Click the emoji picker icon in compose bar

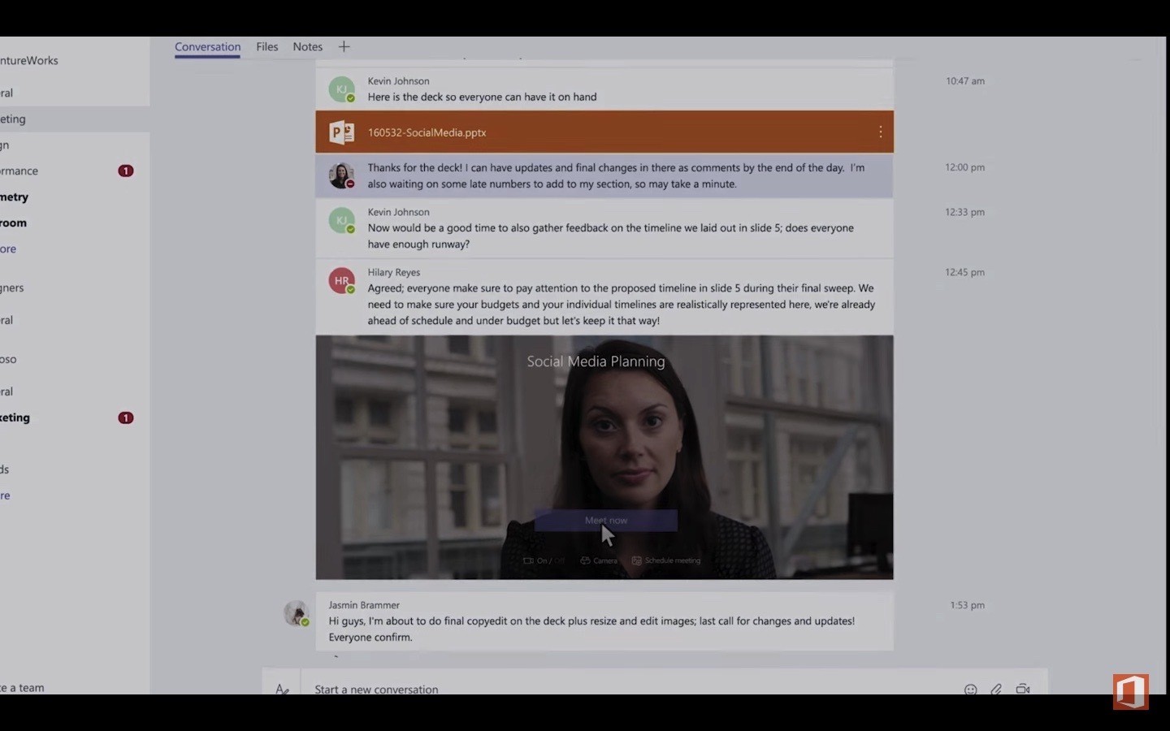point(970,689)
